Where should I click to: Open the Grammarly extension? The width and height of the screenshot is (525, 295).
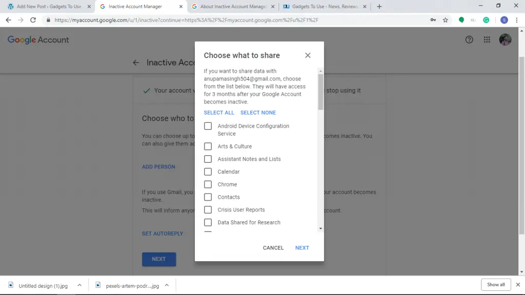coord(486,20)
